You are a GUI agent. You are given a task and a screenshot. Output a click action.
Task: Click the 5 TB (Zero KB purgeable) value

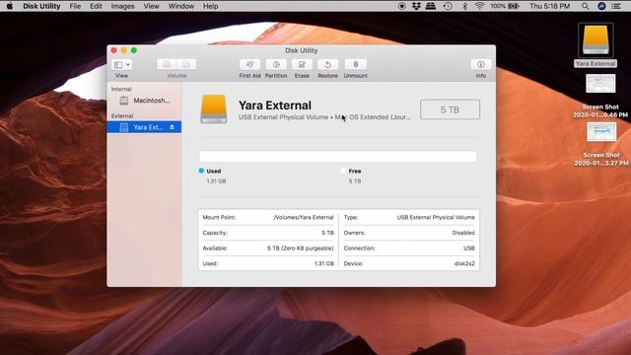300,248
